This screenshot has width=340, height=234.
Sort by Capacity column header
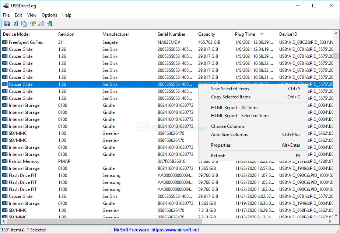point(214,34)
